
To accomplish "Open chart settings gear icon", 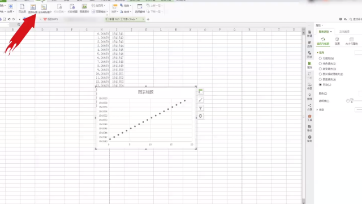I will tap(200, 116).
